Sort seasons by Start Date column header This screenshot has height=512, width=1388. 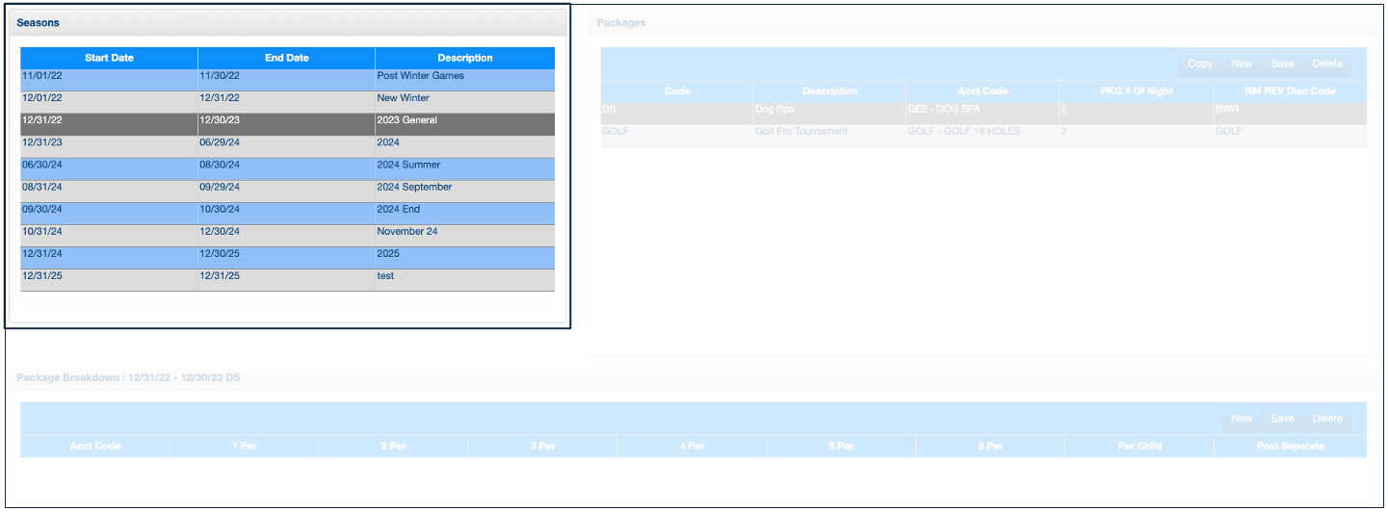[x=109, y=58]
